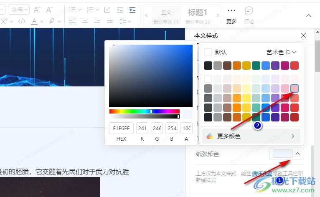The image size is (320, 197).
Task: Align text right
Action: pos(97,21)
